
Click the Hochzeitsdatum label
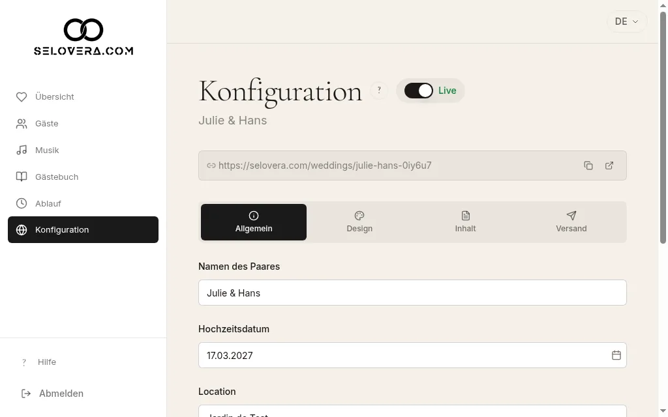coord(234,329)
